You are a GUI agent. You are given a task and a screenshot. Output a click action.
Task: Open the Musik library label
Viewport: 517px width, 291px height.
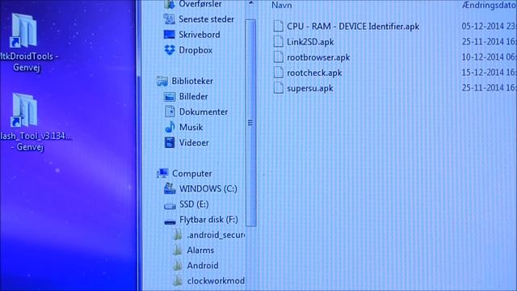191,128
